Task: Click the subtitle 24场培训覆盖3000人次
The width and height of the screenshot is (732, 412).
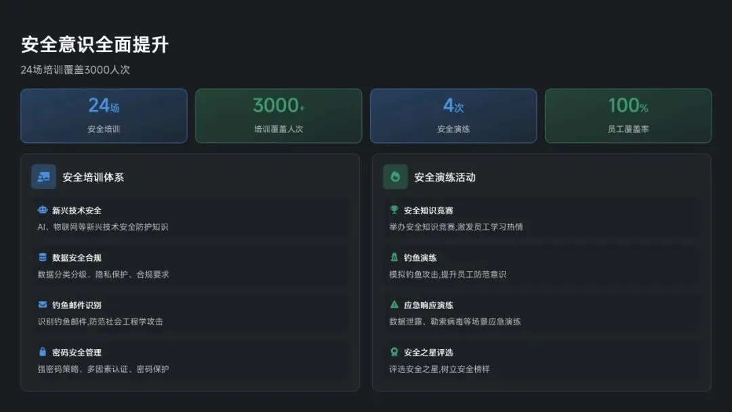Action: [75, 70]
